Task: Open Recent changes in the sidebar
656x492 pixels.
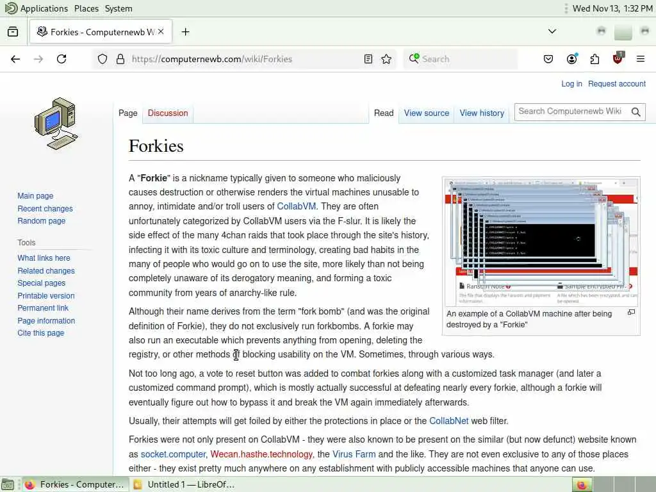Action: (45, 208)
